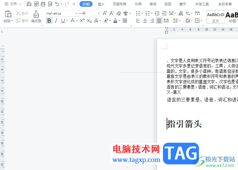Open the font size dropdown
The width and height of the screenshot is (238, 170).
point(99,14)
